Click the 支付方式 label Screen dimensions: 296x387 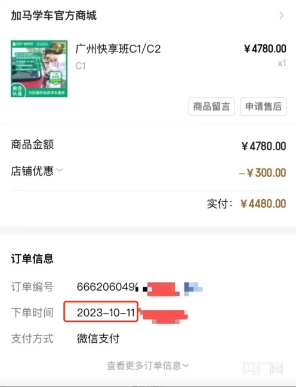[32, 339]
